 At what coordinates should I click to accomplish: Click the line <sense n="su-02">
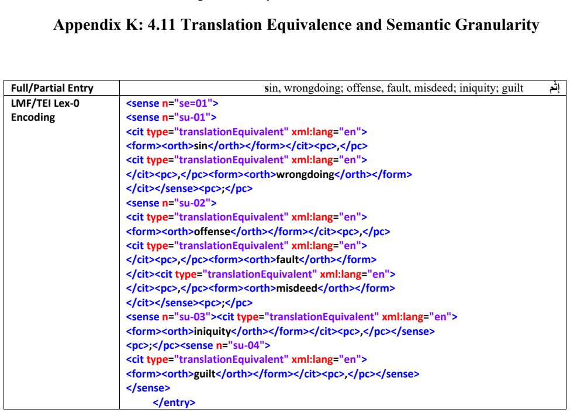[x=171, y=203]
